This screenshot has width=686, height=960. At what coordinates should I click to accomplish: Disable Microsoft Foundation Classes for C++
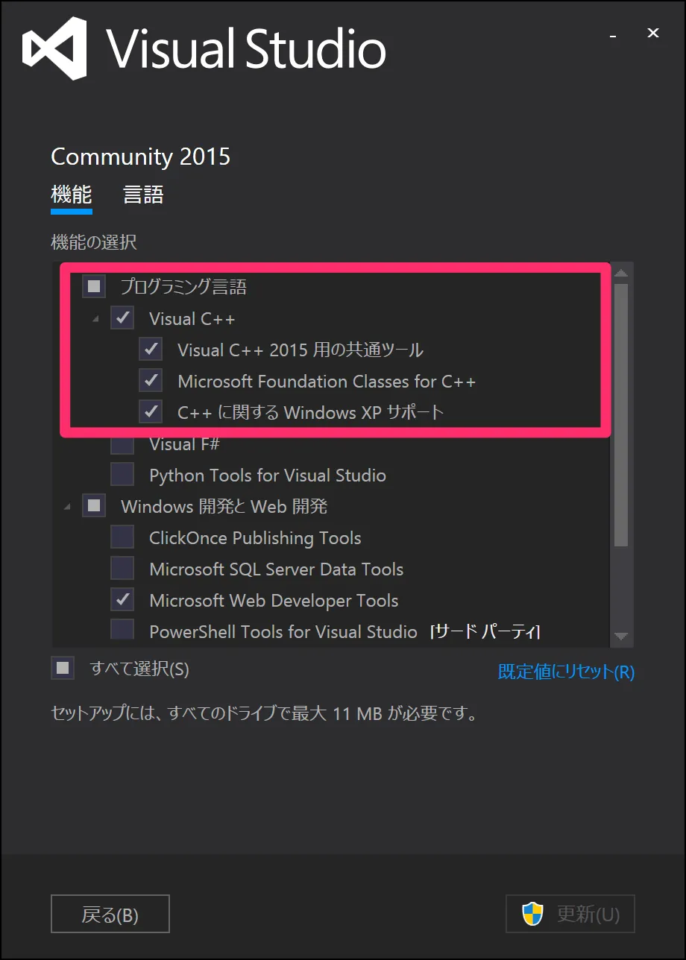click(x=151, y=380)
